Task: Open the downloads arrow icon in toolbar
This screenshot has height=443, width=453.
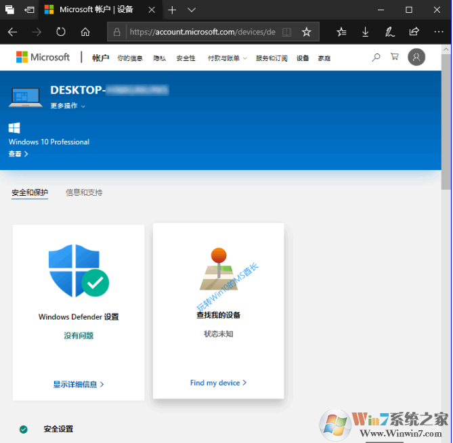Action: (366, 32)
